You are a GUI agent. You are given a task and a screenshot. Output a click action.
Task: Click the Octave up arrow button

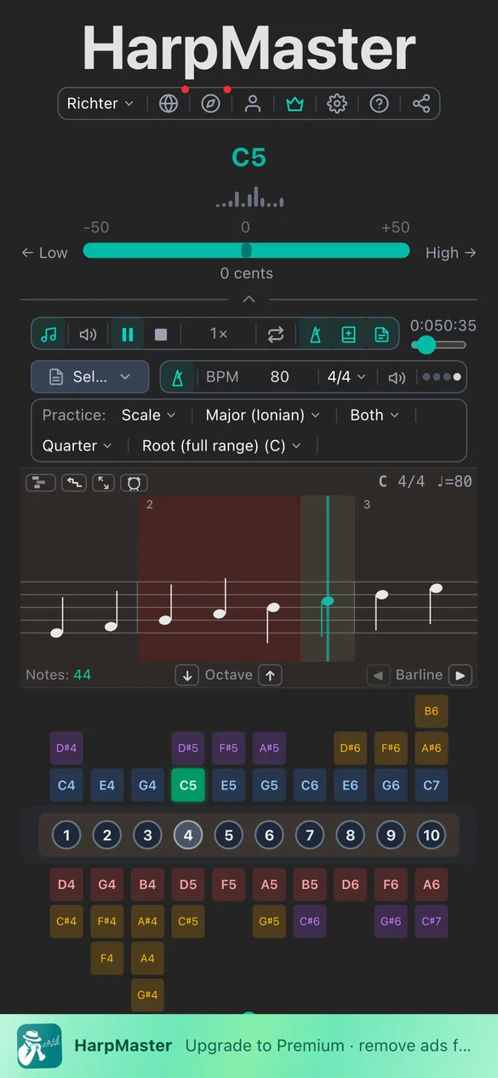point(270,675)
